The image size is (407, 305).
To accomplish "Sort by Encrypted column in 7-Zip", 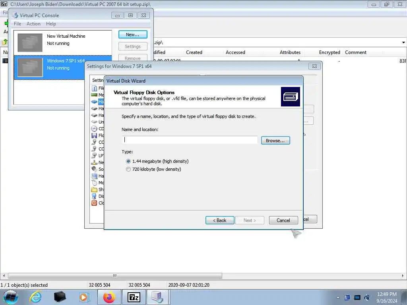I will coord(329,52).
